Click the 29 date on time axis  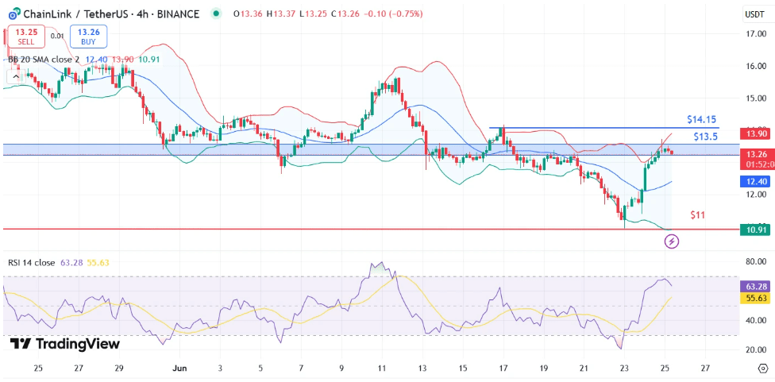(119, 368)
